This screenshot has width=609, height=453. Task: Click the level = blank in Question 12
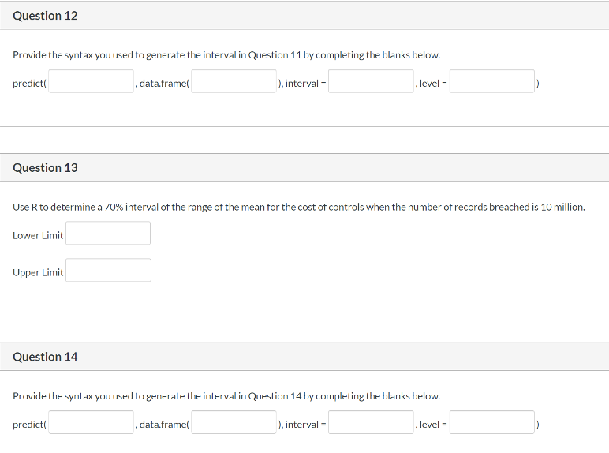(492, 82)
